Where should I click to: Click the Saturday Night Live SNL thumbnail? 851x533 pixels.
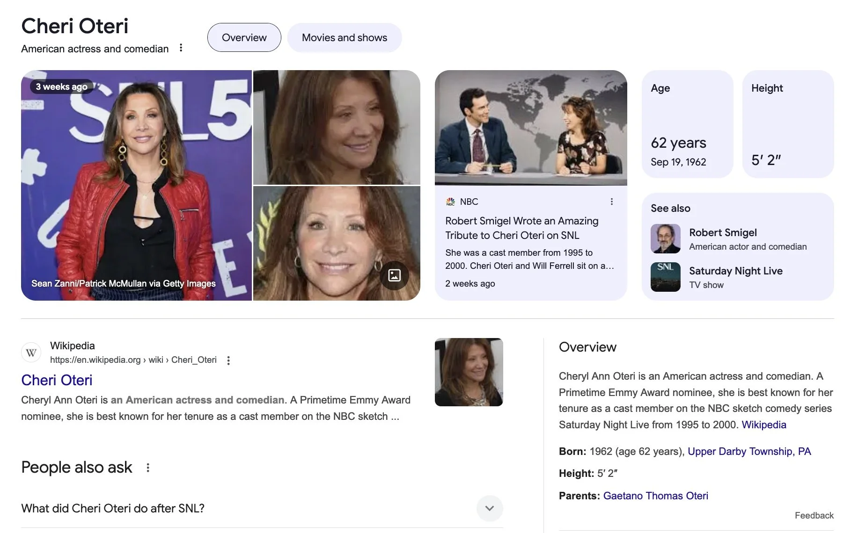pyautogui.click(x=665, y=277)
